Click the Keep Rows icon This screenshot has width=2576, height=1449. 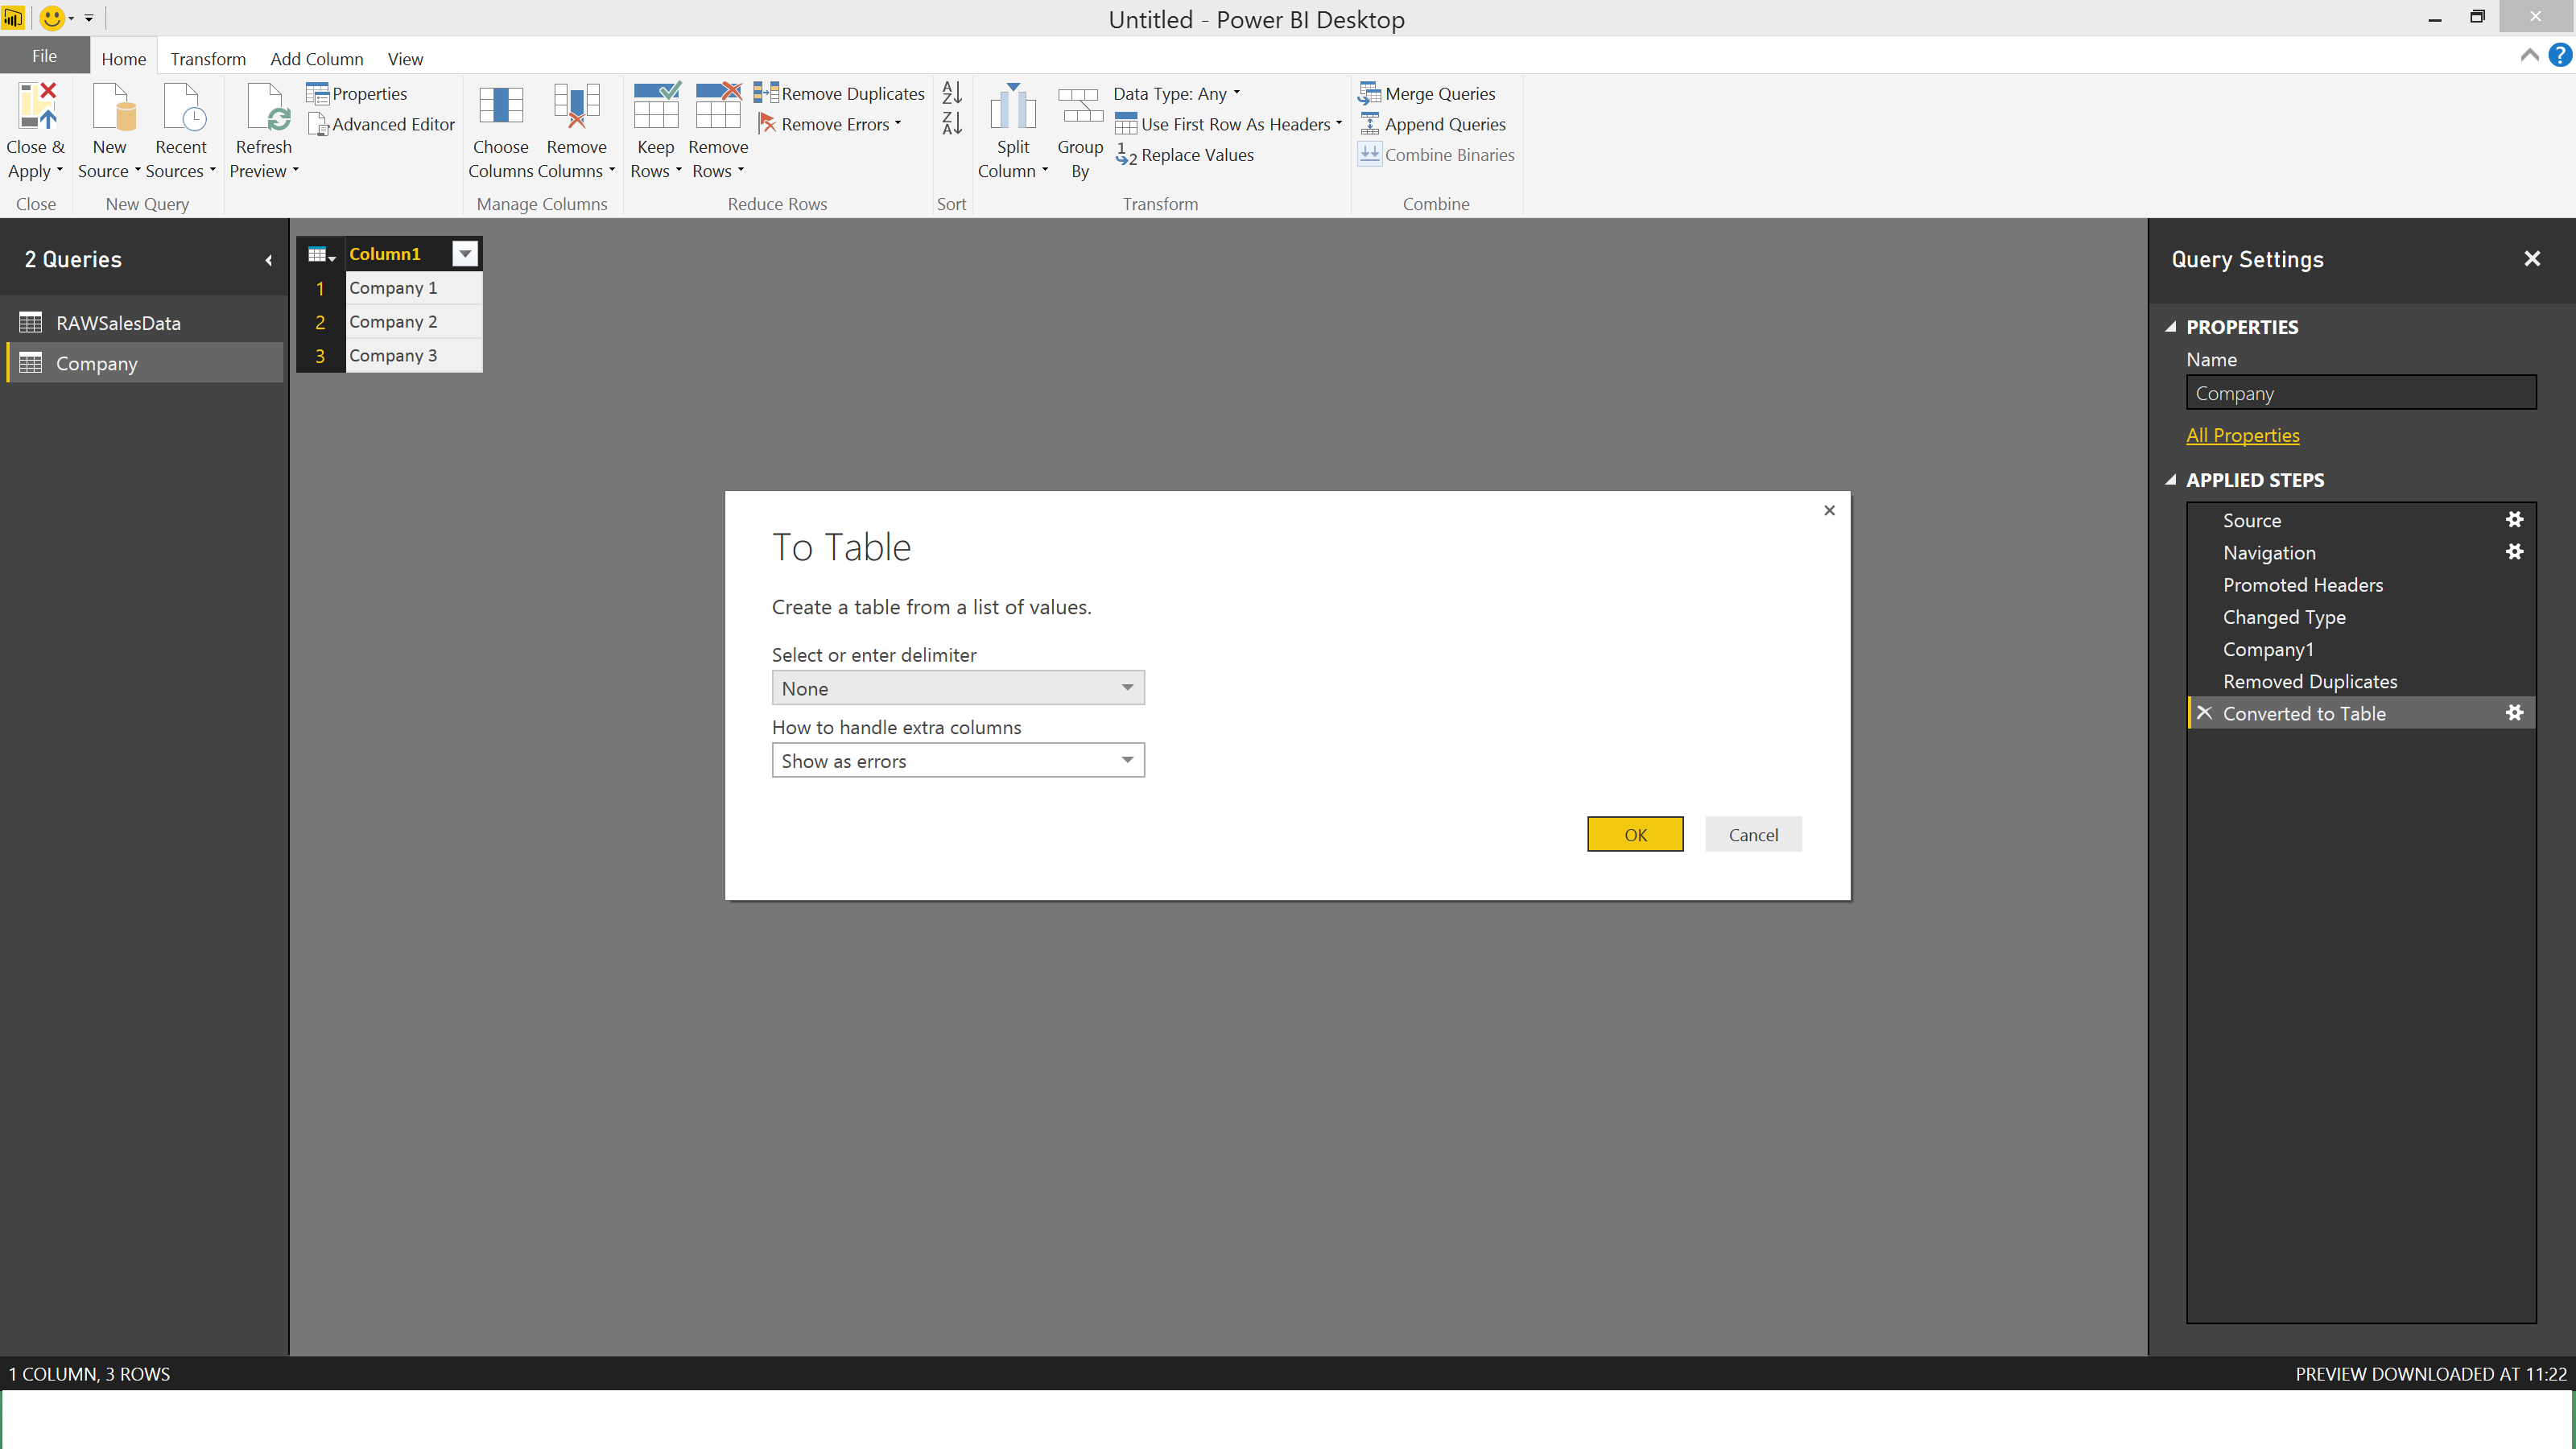[x=656, y=106]
